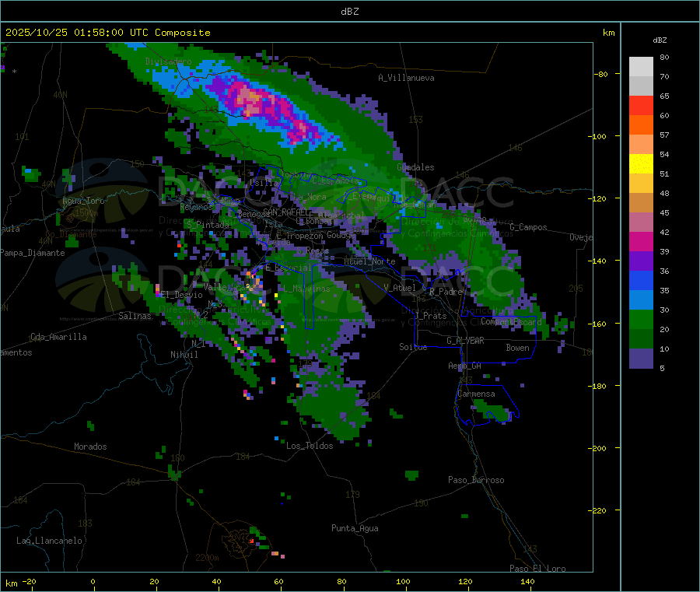Click the strongest pink radar echo core
Image resolution: width=700 pixels, height=592 pixels.
coord(250,101)
